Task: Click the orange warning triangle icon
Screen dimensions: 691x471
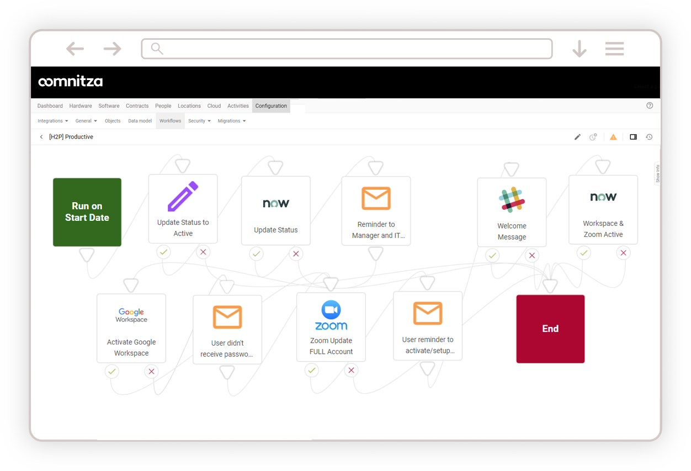Action: click(x=613, y=137)
